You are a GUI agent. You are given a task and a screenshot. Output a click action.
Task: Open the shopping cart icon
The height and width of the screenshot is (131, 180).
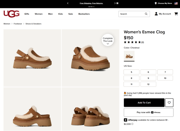click(176, 14)
